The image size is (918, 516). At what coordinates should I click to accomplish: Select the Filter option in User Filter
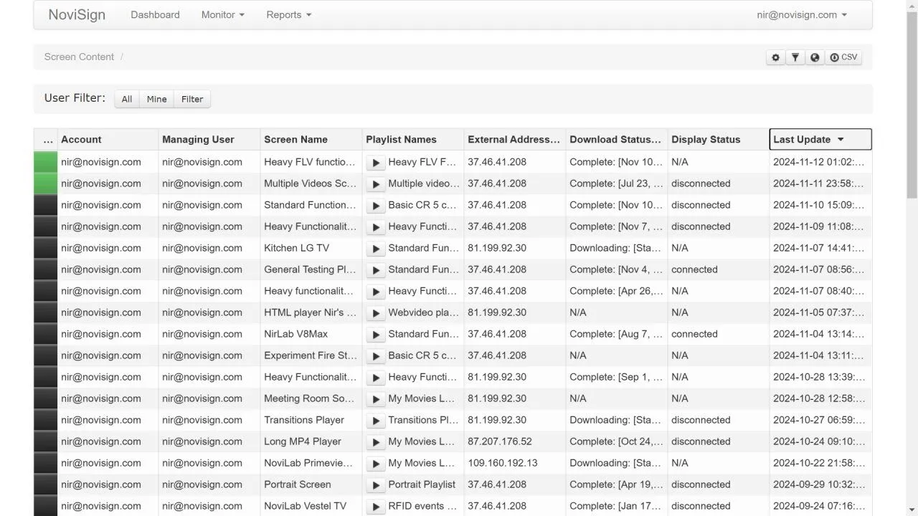191,99
